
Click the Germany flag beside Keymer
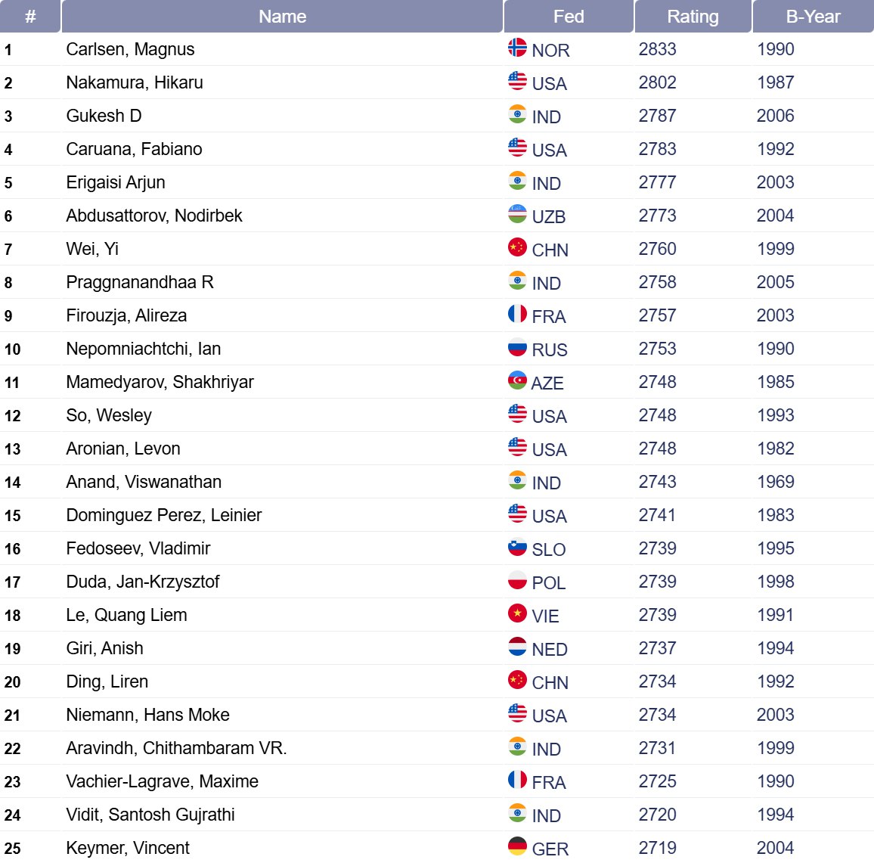pyautogui.click(x=517, y=846)
